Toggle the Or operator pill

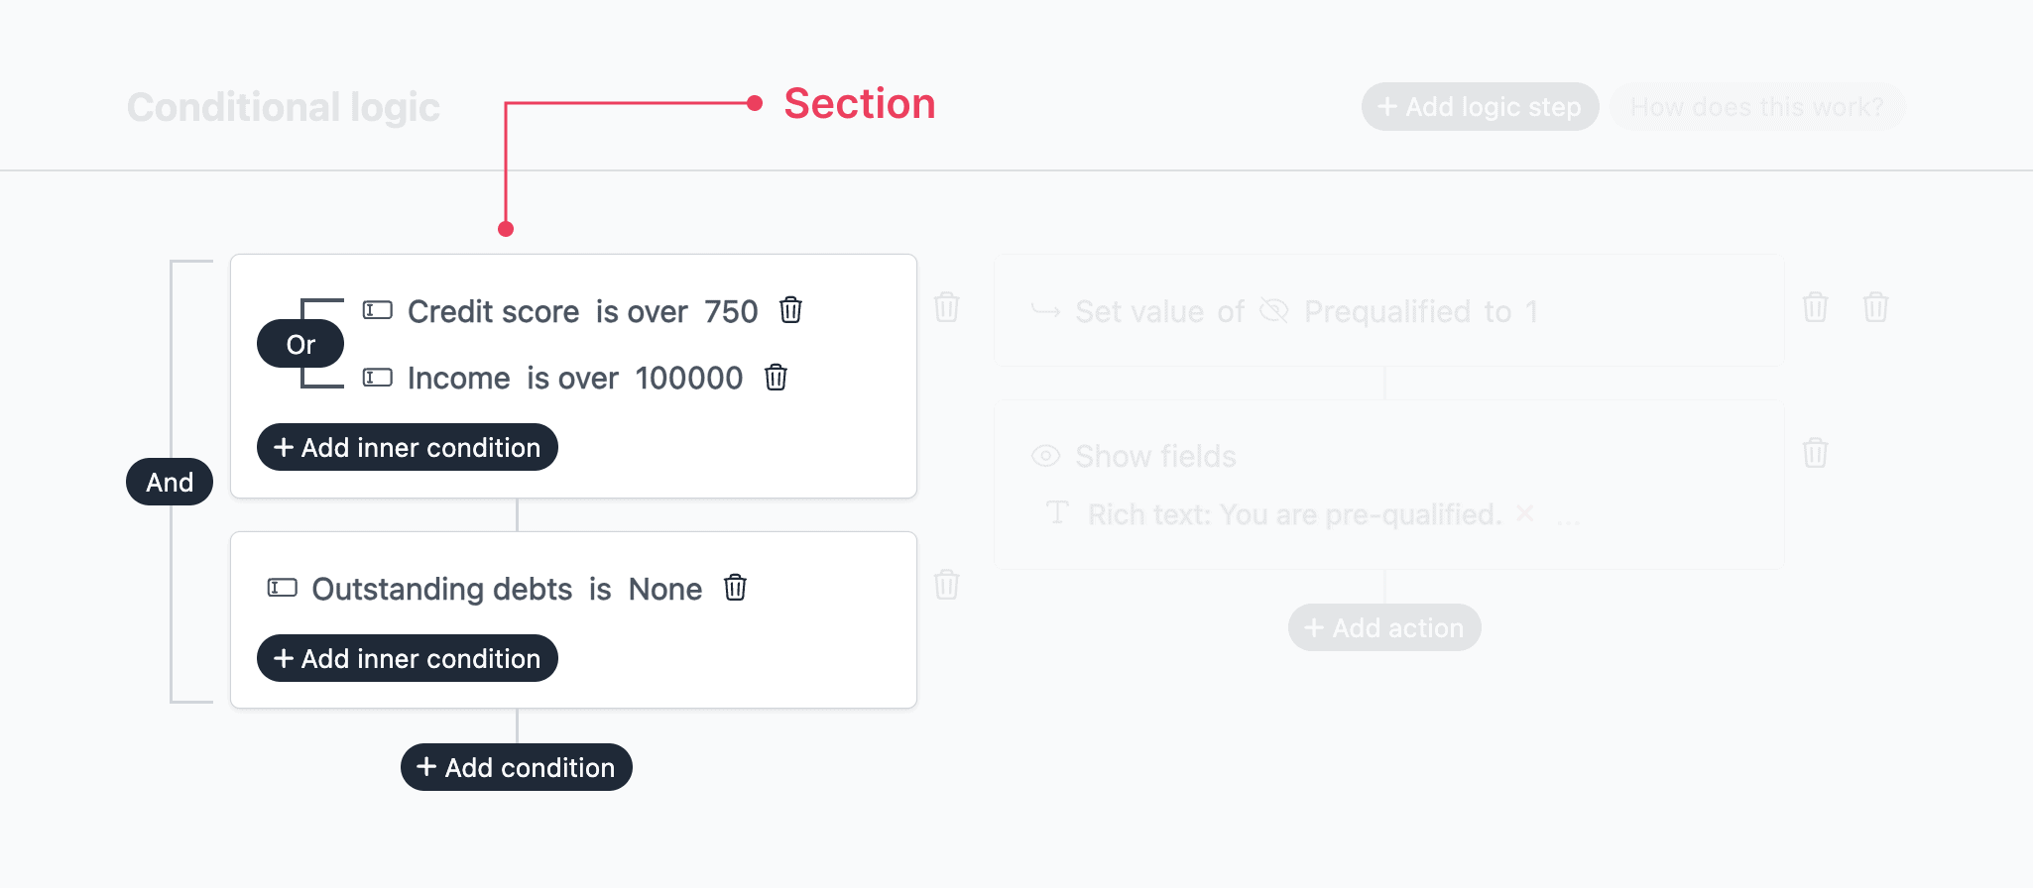tap(300, 344)
